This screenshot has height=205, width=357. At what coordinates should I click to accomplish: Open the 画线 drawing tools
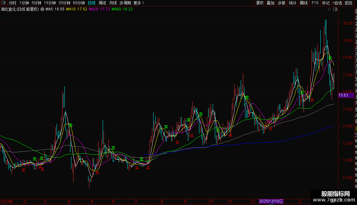pos(304,3)
